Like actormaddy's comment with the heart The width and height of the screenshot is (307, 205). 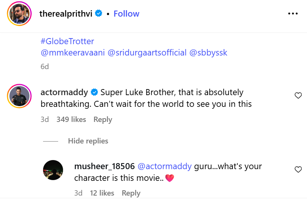point(298,96)
